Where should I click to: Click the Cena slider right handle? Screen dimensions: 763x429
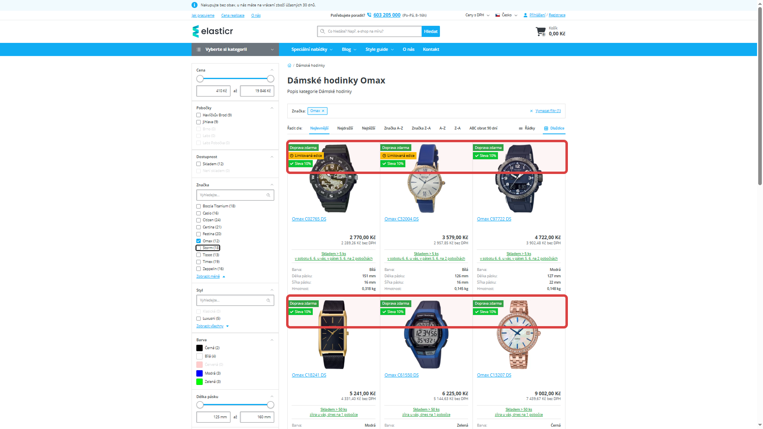pyautogui.click(x=271, y=79)
